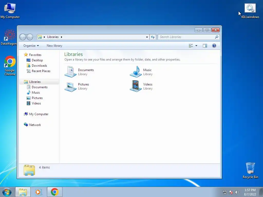Image resolution: width=263 pixels, height=197 pixels.
Task: Select Videos in navigation tree
Action: point(36,103)
